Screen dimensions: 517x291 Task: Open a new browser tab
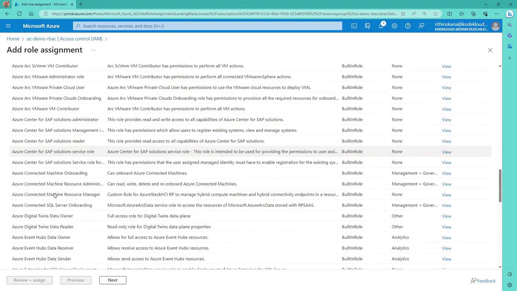[x=81, y=4]
